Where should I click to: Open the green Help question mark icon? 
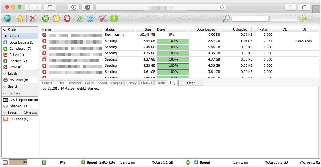pos(114,19)
